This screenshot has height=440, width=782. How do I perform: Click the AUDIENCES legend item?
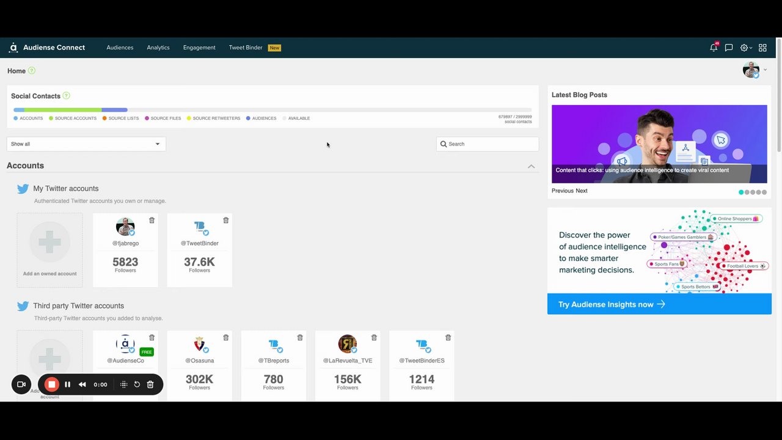[x=261, y=119]
